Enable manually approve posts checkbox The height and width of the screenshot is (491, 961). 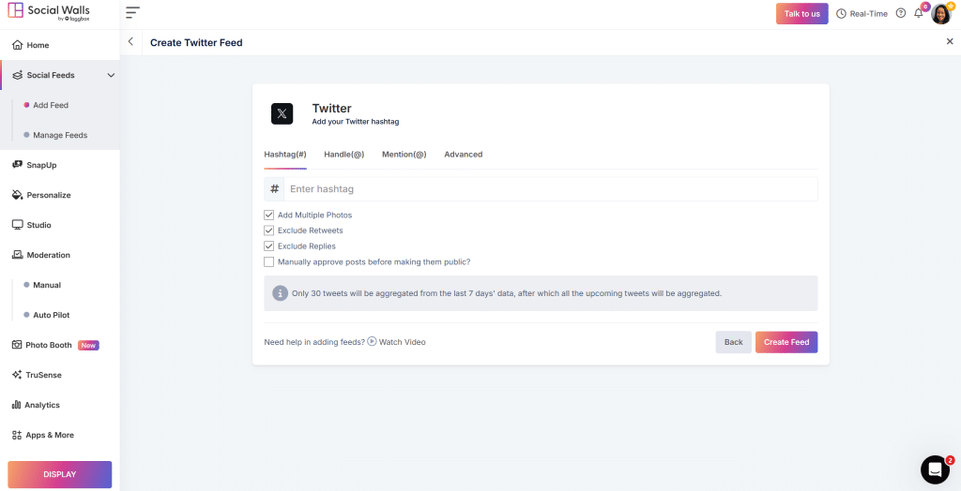(269, 262)
